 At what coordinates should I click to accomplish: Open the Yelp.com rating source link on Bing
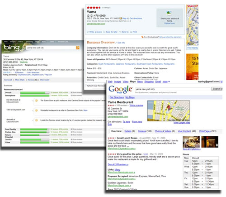click(48, 75)
